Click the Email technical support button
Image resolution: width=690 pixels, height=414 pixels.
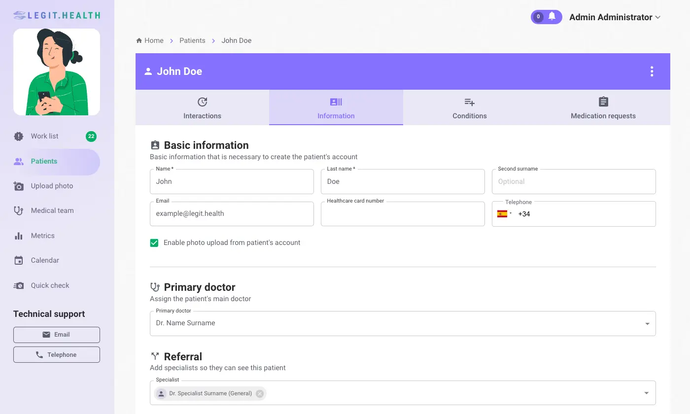point(57,335)
